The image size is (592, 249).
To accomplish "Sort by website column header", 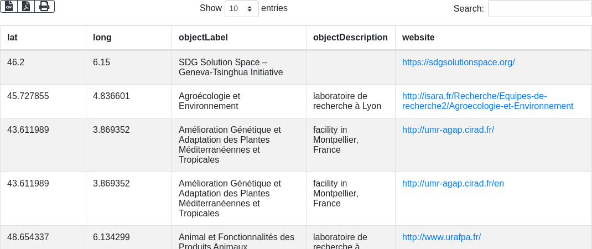I will tap(493, 38).
